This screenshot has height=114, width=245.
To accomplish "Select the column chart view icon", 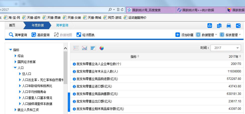I will [x=85, y=48].
